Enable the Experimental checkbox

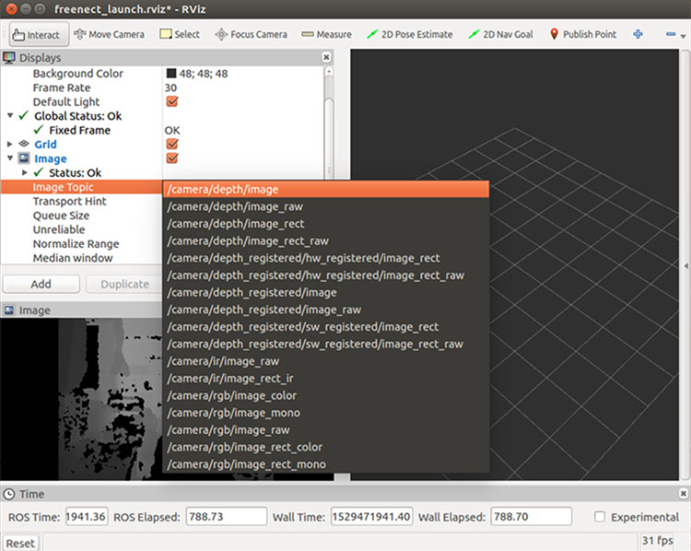[601, 517]
